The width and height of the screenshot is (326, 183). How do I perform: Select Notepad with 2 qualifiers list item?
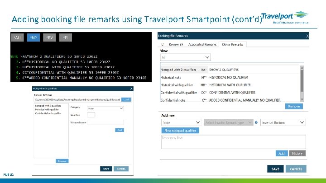[x=48, y=106]
